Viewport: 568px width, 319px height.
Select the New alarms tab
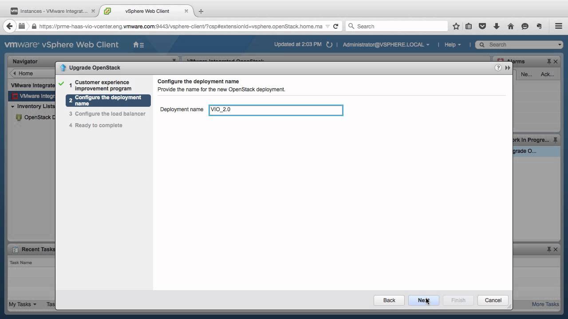click(526, 74)
